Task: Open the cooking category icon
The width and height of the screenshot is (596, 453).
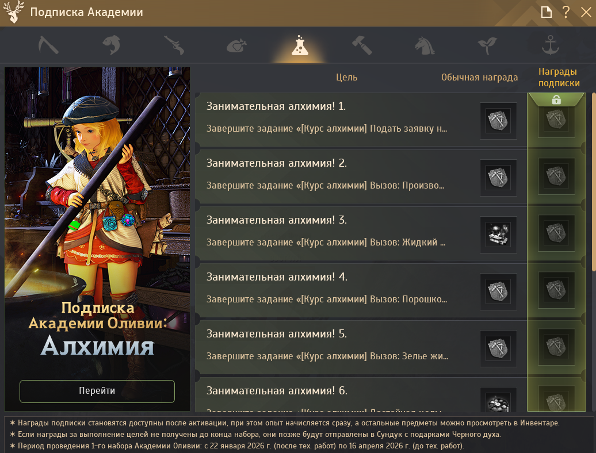Action: coord(236,47)
